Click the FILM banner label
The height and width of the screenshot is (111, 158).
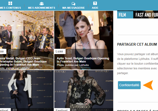[125, 15]
